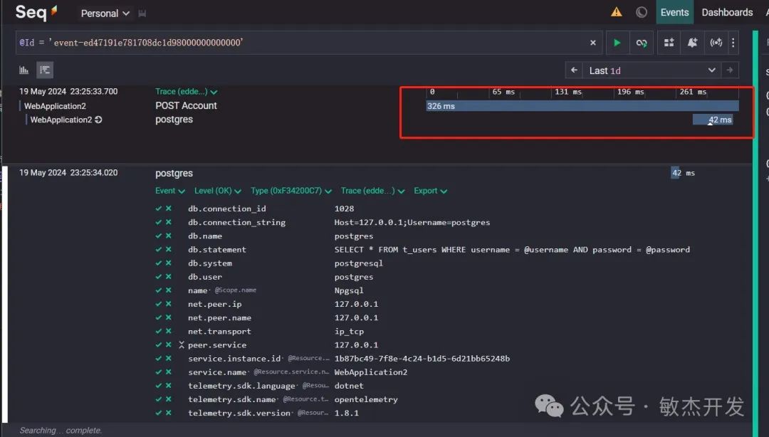Run the query with the green play icon
Viewport: 769px width, 437px height.
(617, 43)
